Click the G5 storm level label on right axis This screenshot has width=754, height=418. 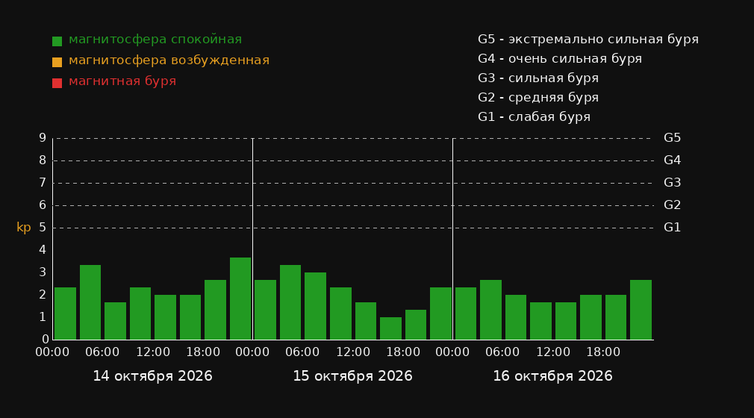click(x=672, y=138)
